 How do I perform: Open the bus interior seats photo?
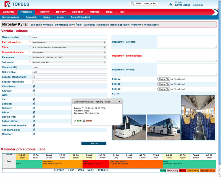pyautogui.click(x=198, y=117)
